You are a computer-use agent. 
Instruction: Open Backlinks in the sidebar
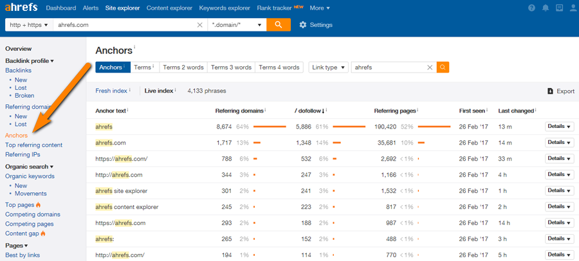(x=19, y=71)
